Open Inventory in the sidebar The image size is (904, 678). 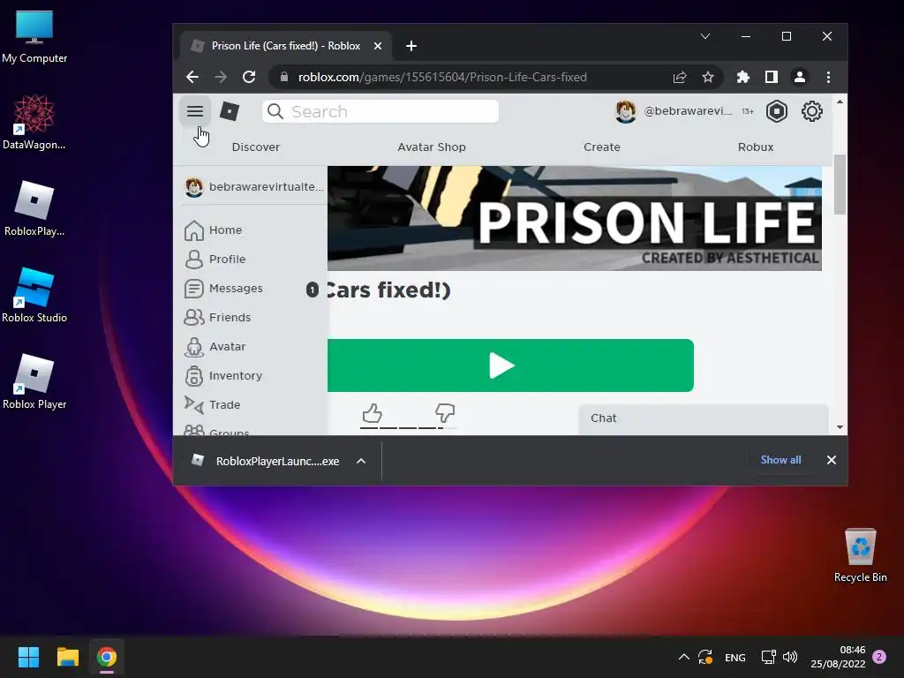[235, 376]
